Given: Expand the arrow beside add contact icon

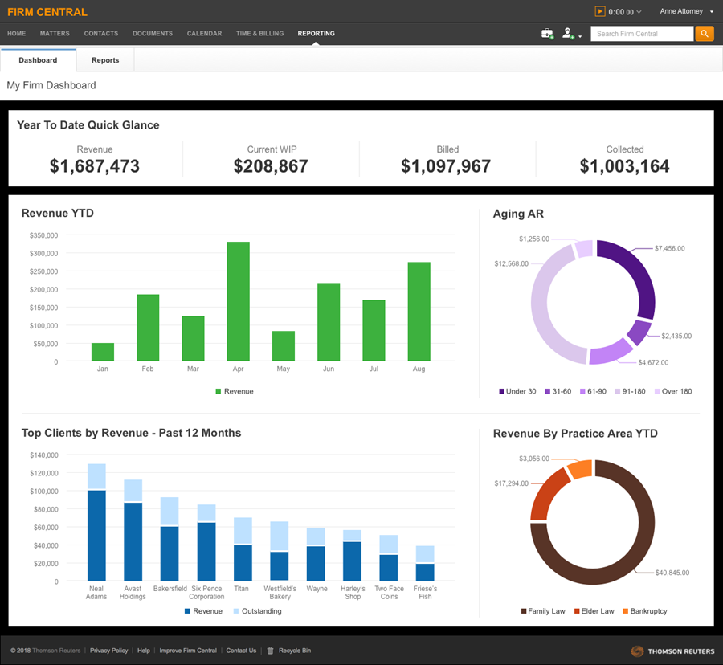Looking at the screenshot, I should coord(580,36).
